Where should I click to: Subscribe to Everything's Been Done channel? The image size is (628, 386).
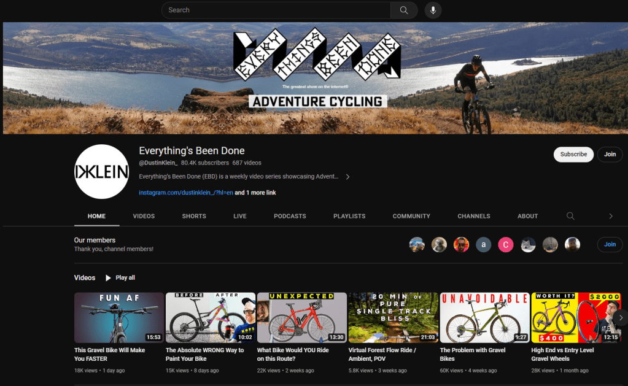click(573, 155)
